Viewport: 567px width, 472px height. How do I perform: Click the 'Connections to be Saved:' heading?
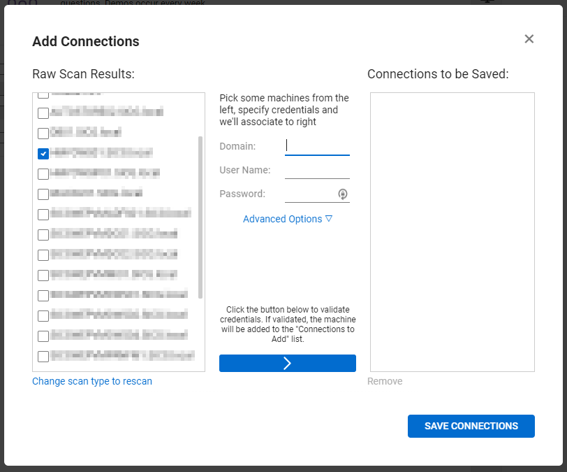click(438, 74)
